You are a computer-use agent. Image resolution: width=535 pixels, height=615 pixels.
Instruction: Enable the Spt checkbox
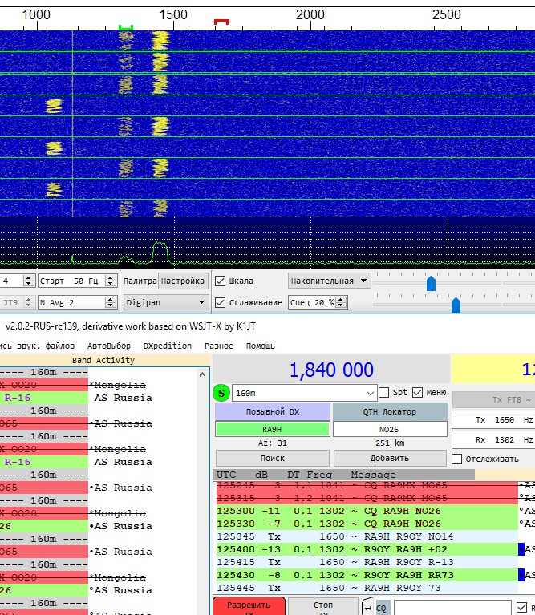pos(383,393)
